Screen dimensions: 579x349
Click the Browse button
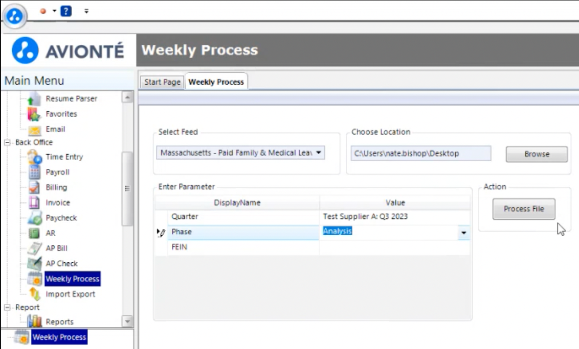pos(537,154)
